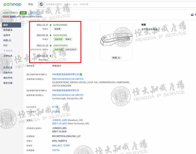Open the USPTO external link
This screenshot has height=154, width=196.
56,150
